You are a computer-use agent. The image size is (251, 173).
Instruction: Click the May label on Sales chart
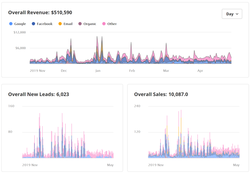coord(236,165)
